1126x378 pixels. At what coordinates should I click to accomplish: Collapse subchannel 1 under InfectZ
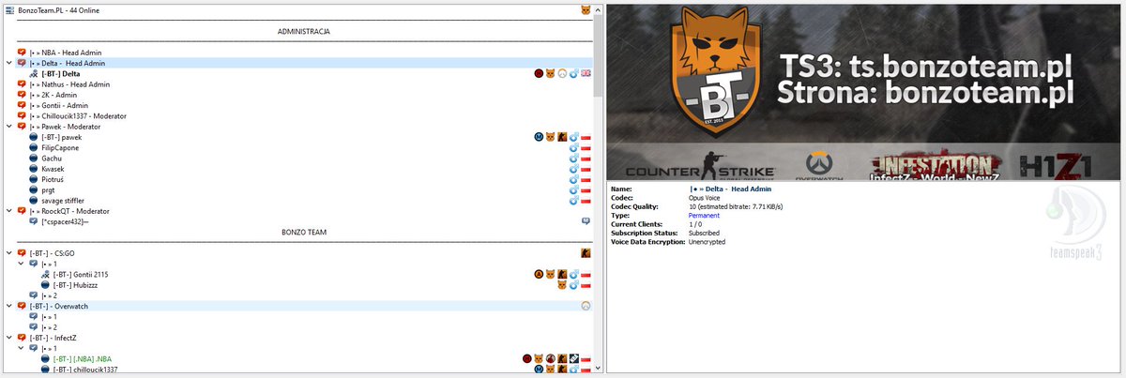coord(22,348)
